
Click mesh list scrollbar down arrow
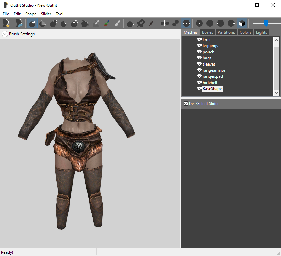[276, 93]
